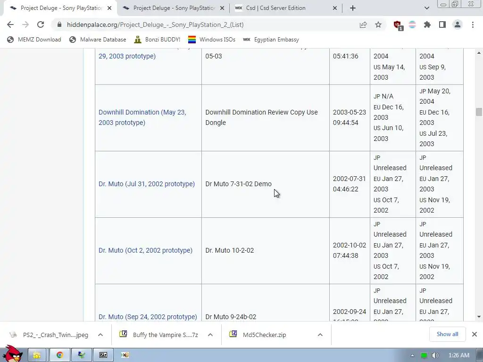Open the 7-Zip taskbar icon

point(103,355)
